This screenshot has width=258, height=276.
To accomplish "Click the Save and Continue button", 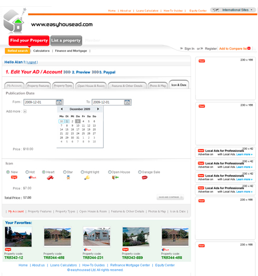I will 170,197.
